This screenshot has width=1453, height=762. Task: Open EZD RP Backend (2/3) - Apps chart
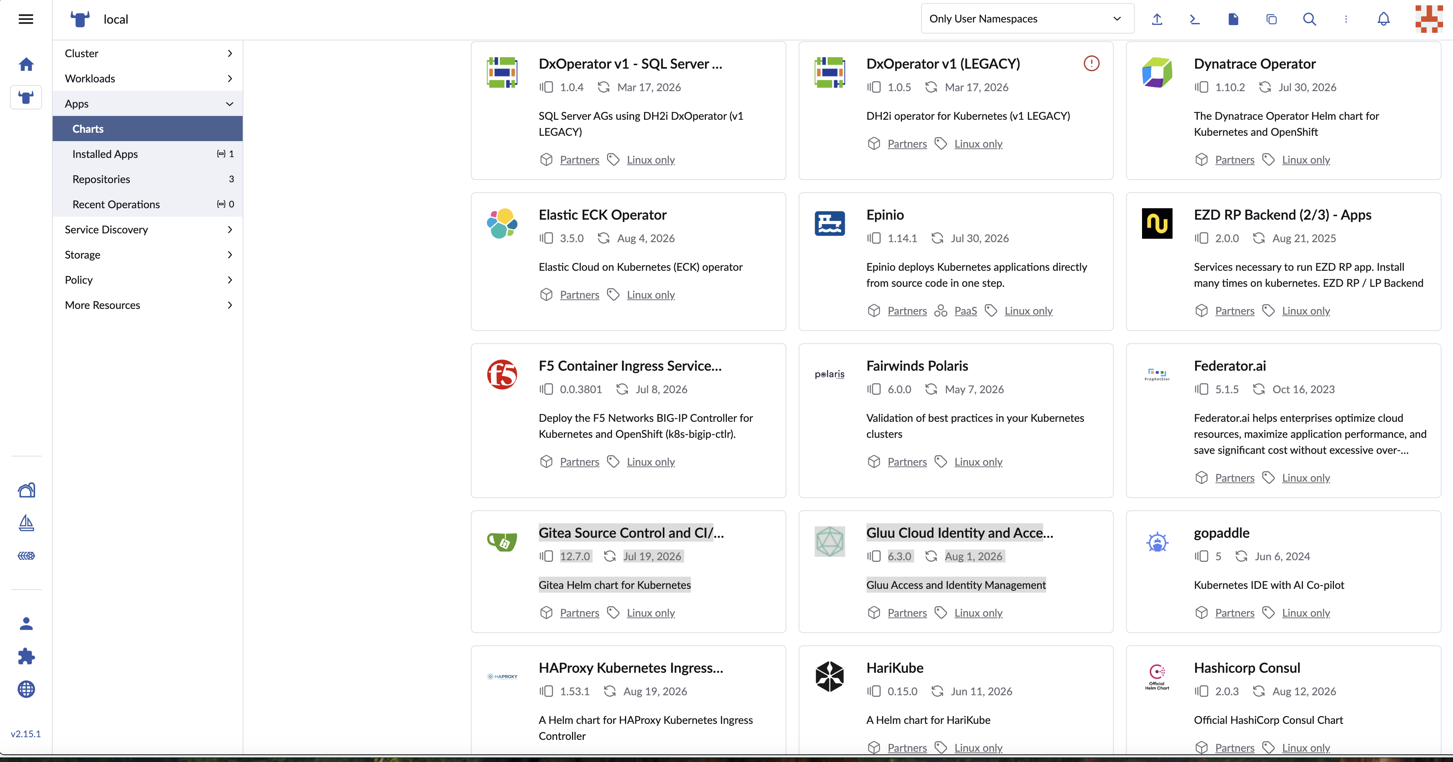click(x=1282, y=215)
